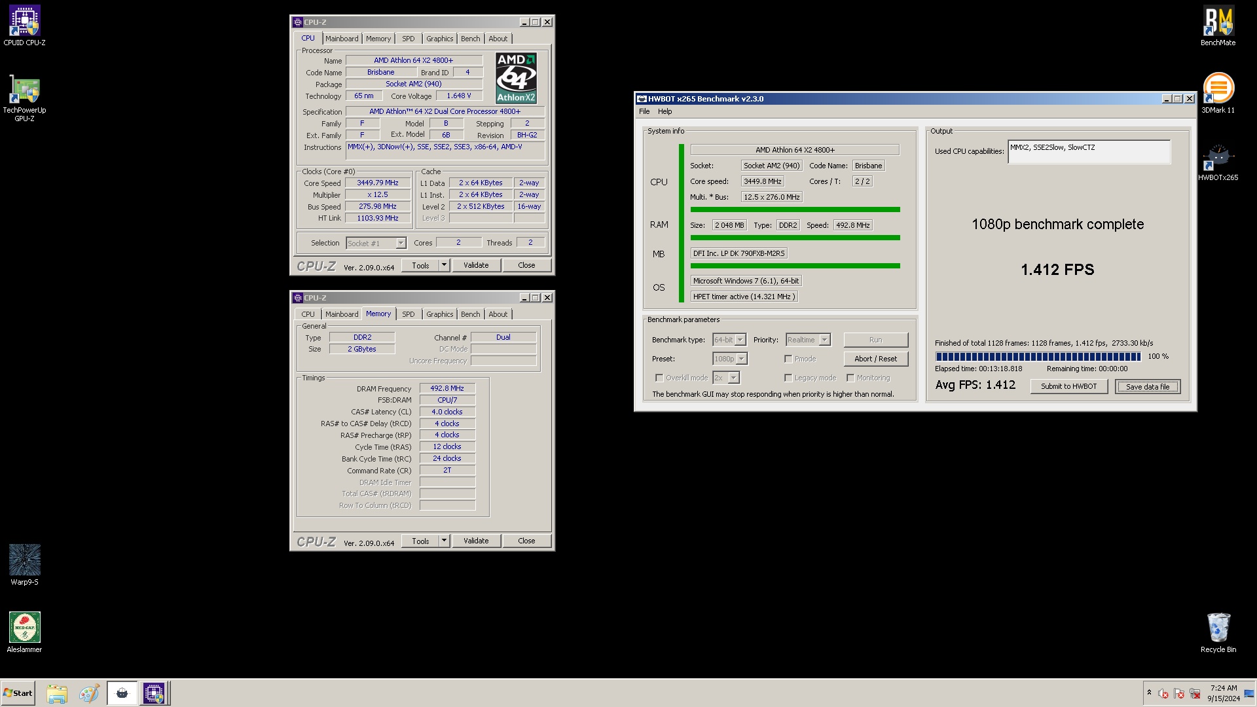Image resolution: width=1257 pixels, height=707 pixels.
Task: Click the 1.412 FPS result text
Action: pos(1057,270)
